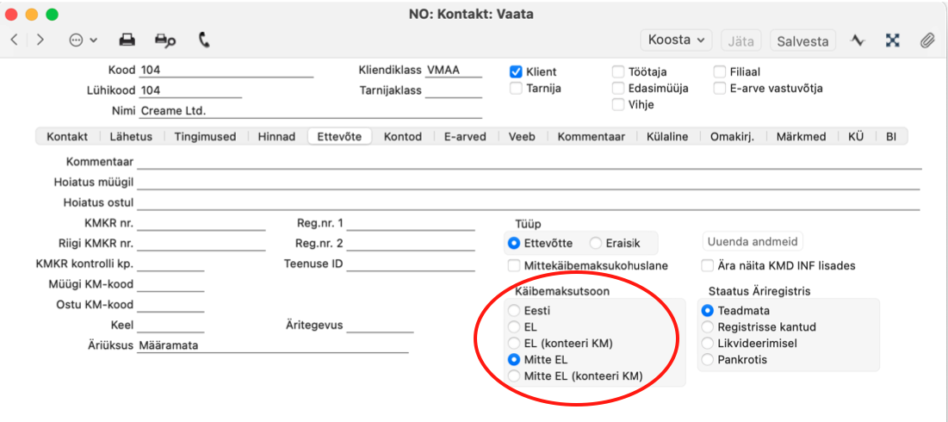Click the paperclip attachments icon
The height and width of the screenshot is (422, 948).
pos(926,40)
